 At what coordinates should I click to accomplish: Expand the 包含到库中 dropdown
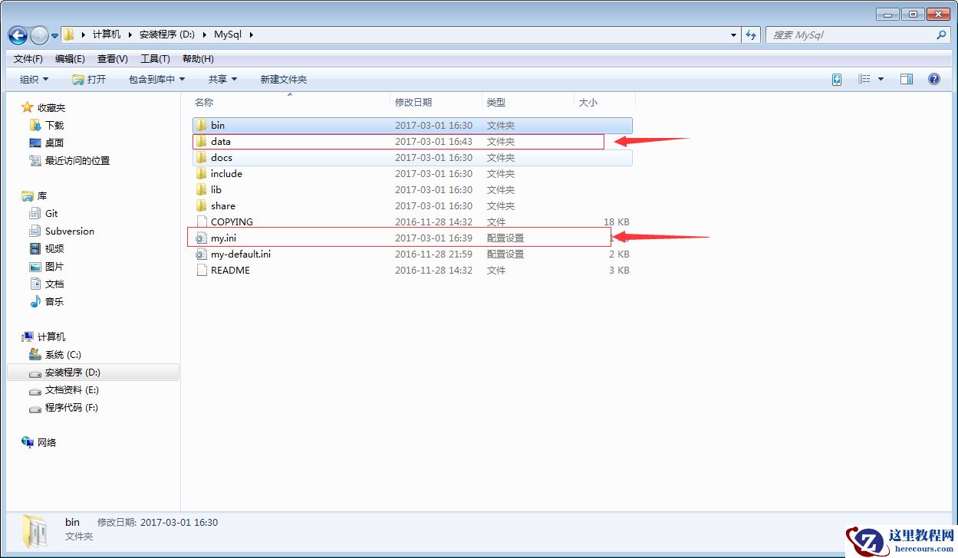(x=156, y=80)
